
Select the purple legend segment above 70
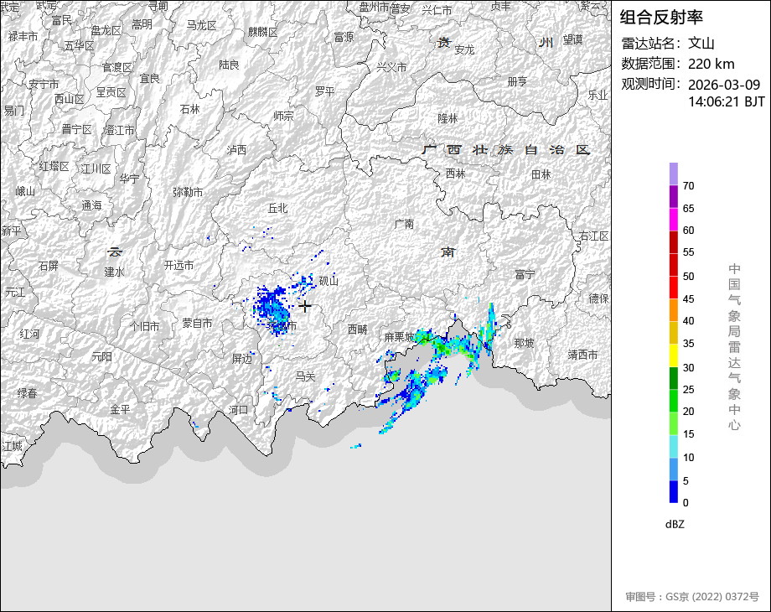coord(674,174)
